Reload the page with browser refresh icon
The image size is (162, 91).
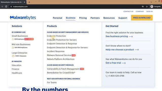pos(6,7)
